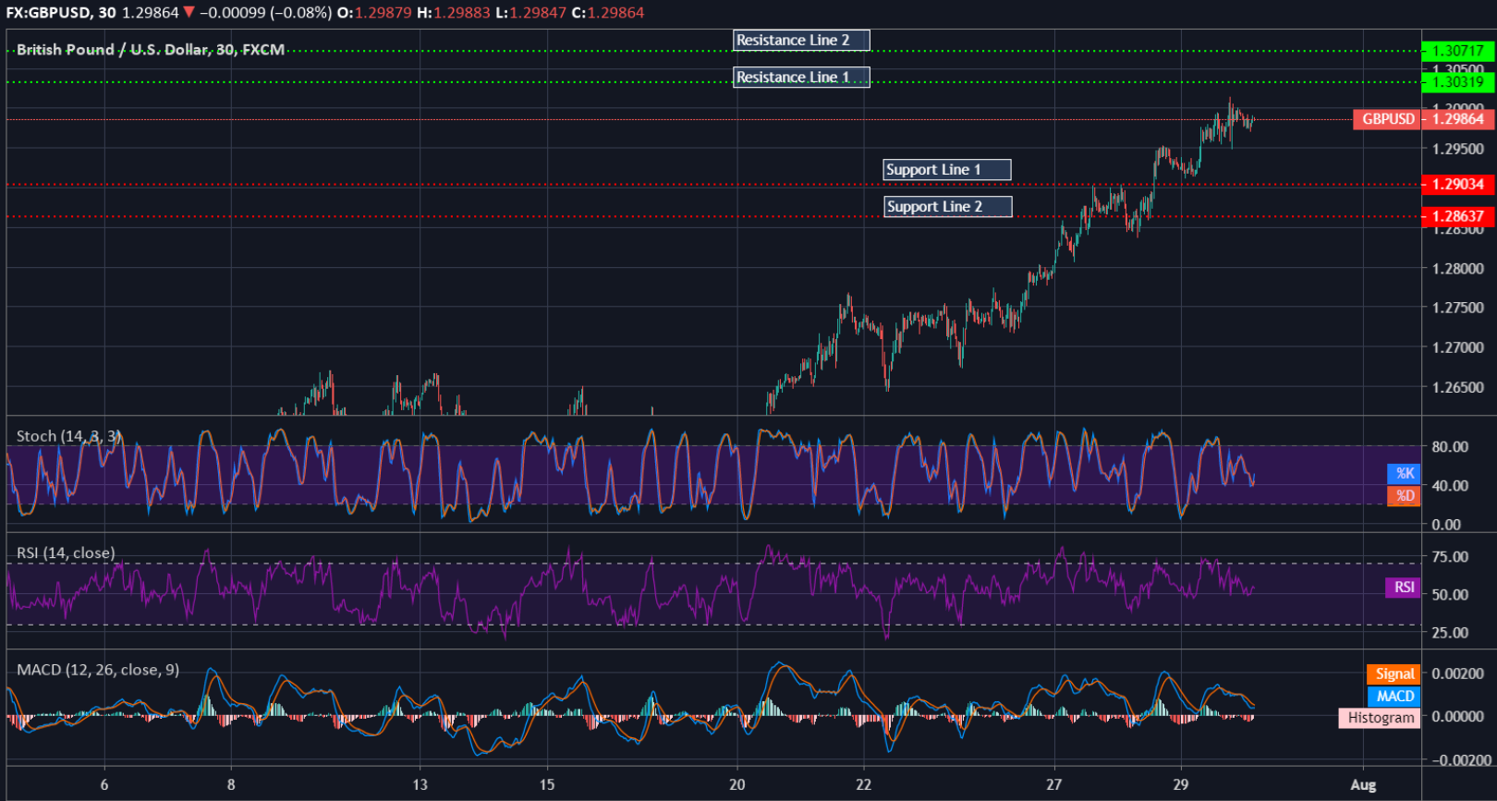Click the 0.00200 MACD scale value
1497x801 pixels.
coord(1458,674)
